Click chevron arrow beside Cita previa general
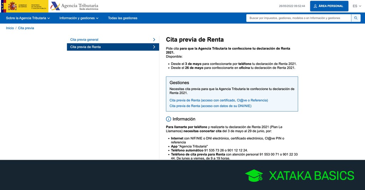This screenshot has height=190, width=365. 154,40
